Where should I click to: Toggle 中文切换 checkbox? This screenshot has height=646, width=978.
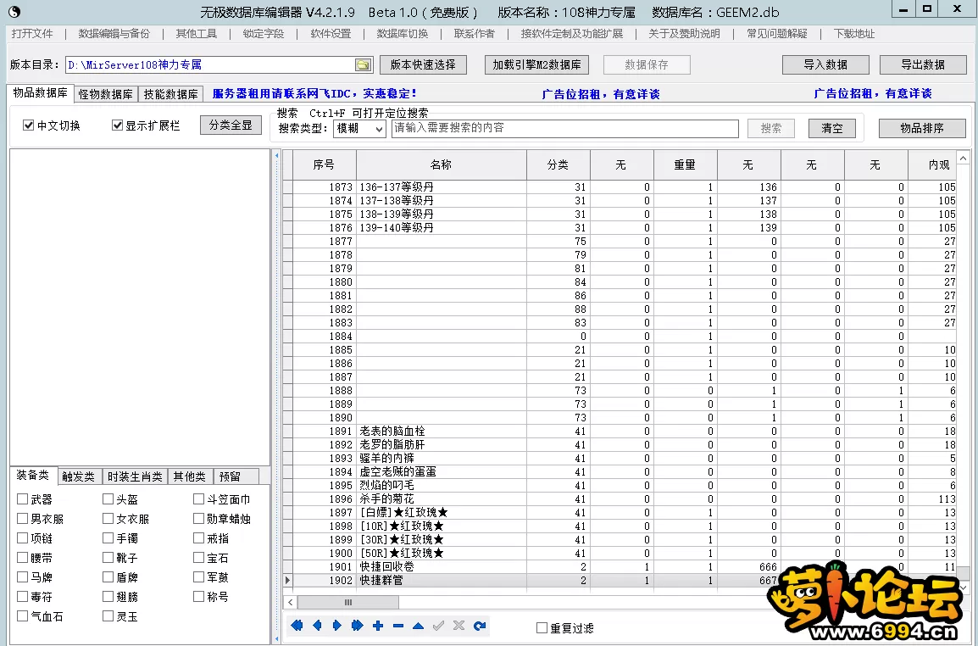tap(28, 125)
